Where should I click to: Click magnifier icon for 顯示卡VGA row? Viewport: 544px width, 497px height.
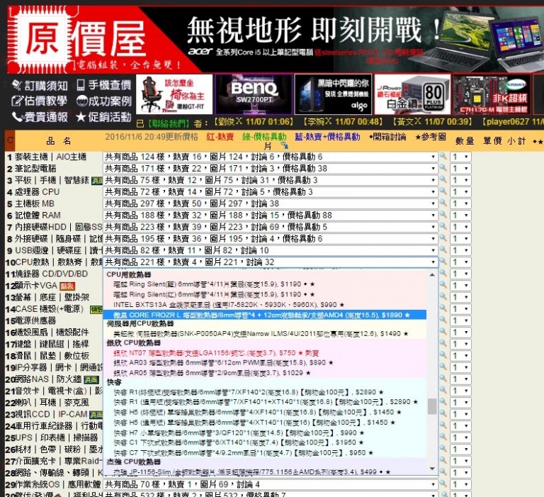[x=443, y=285]
